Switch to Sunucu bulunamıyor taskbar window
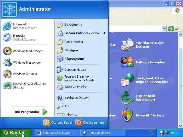Viewport: 183px width, 137px height. 57,133
